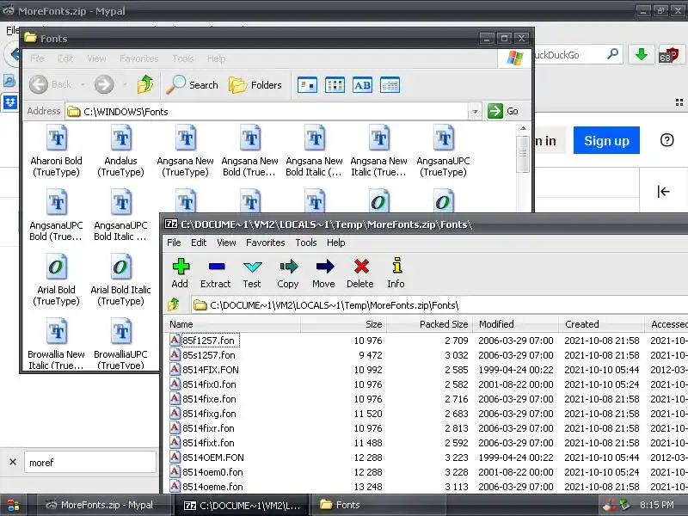
Task: Click the Fonts window vertical scrollbar thumb
Action: tap(523, 154)
